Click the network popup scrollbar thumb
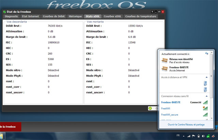 (212, 76)
